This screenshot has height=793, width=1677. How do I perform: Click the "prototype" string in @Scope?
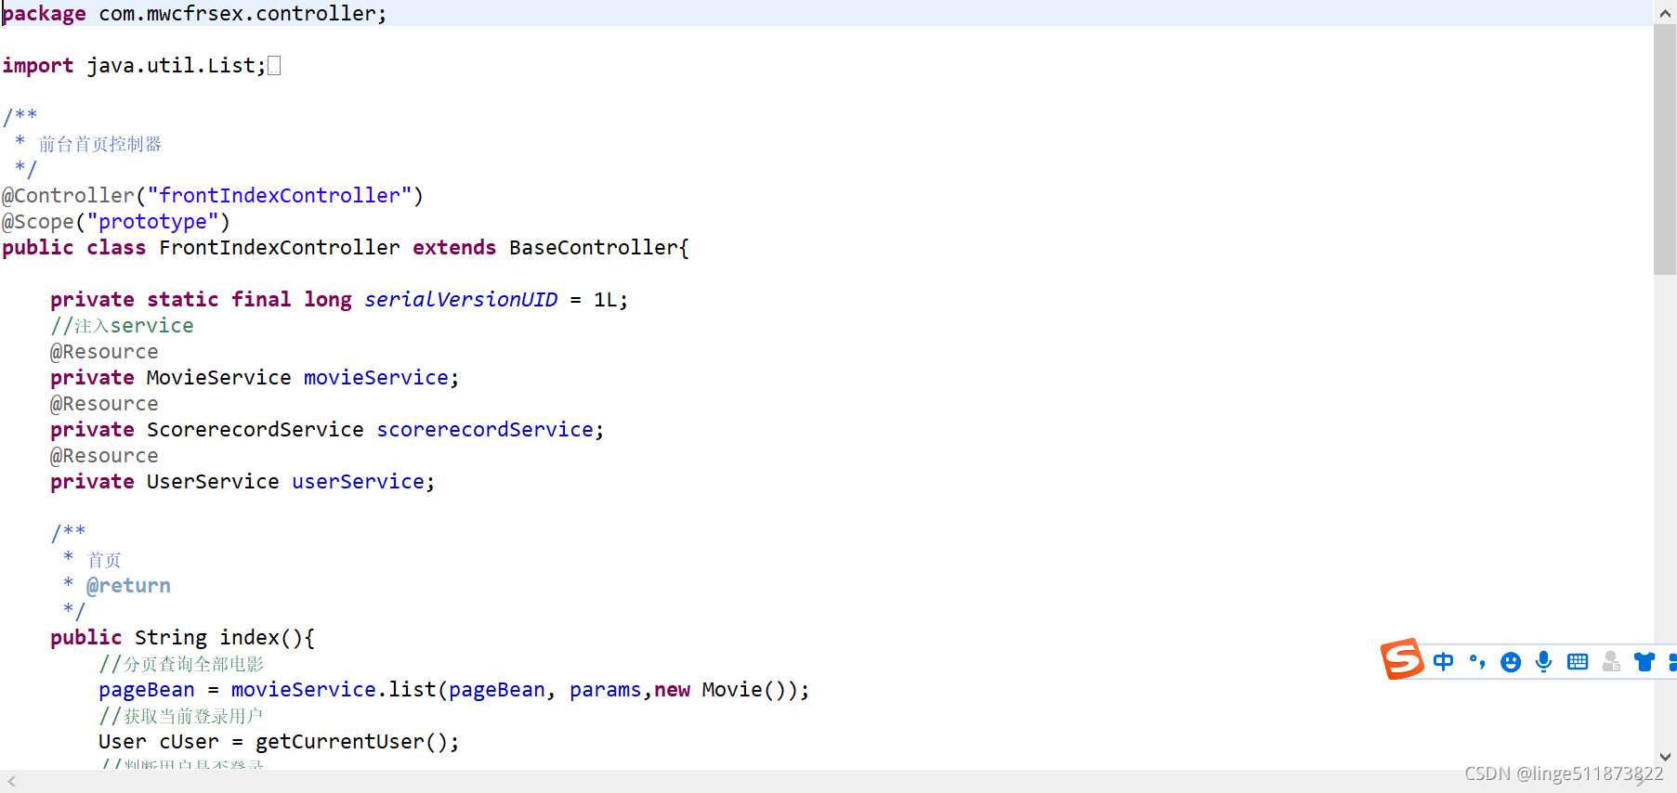pos(153,222)
